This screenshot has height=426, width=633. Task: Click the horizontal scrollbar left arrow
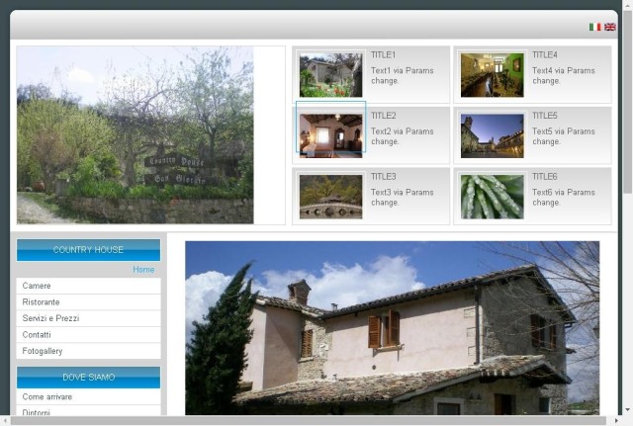5,421
